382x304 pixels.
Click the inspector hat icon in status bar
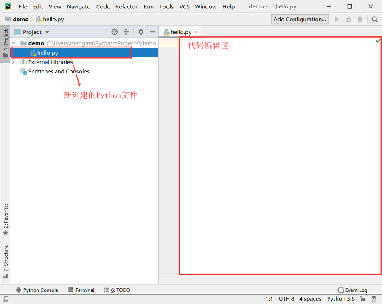[374, 298]
